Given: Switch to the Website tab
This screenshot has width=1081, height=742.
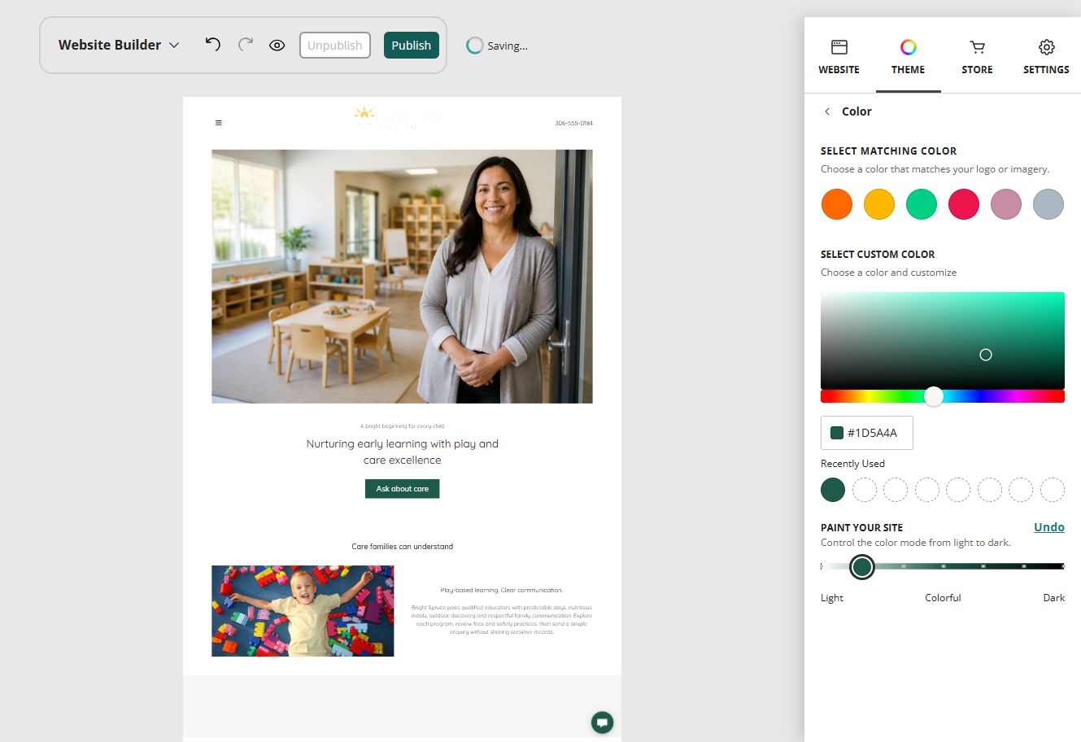Looking at the screenshot, I should (x=839, y=57).
